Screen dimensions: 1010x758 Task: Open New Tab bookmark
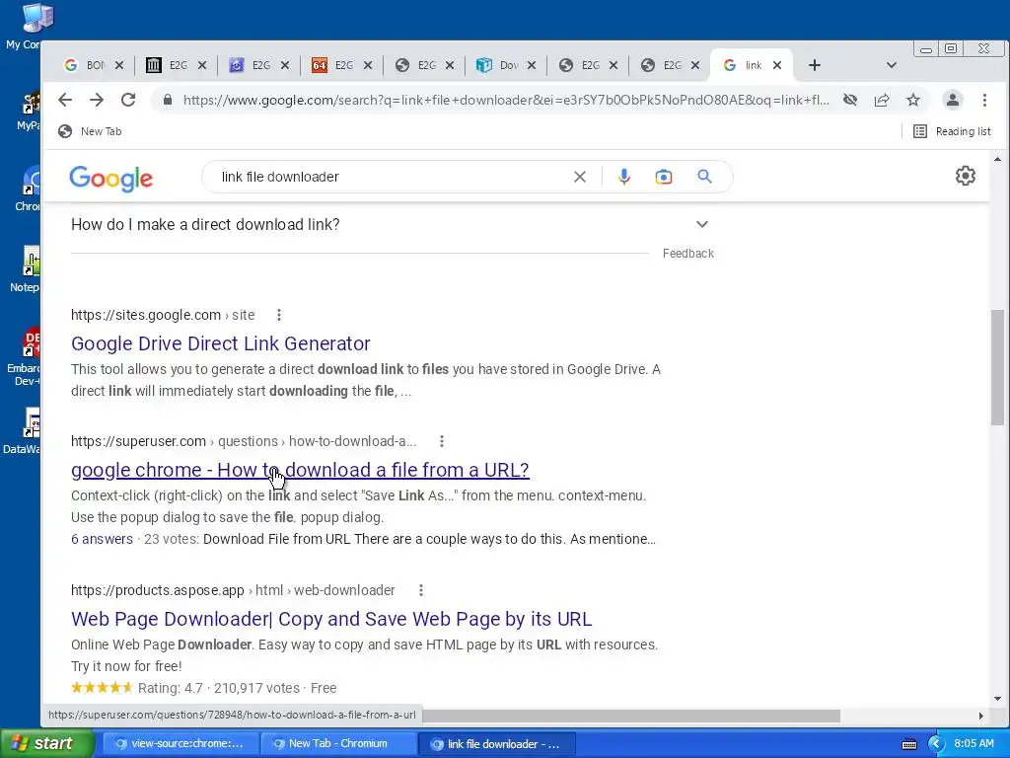point(90,131)
